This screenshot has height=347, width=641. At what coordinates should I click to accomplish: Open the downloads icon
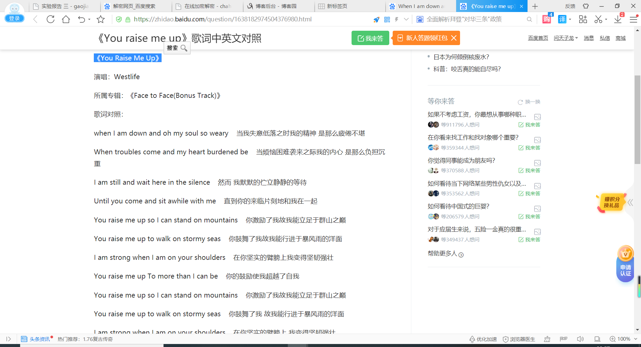[618, 19]
